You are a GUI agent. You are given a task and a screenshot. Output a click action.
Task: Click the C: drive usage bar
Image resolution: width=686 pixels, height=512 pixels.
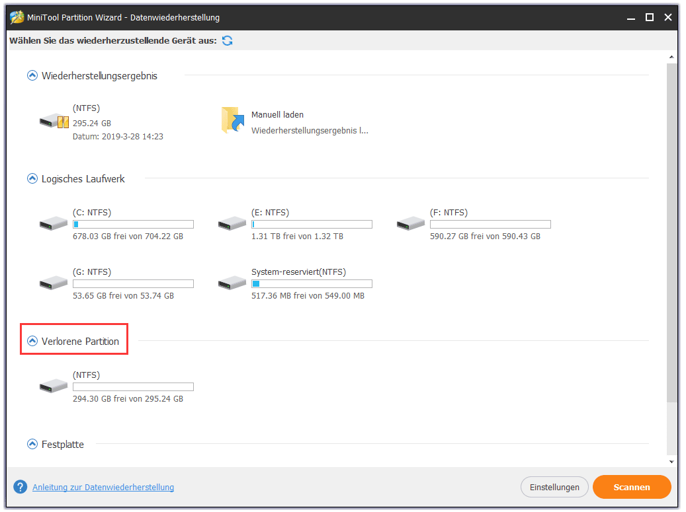133,225
